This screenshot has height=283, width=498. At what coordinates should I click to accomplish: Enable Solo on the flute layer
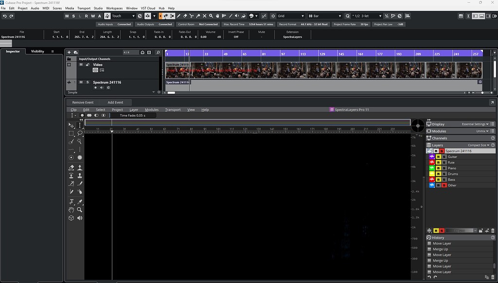444,163
